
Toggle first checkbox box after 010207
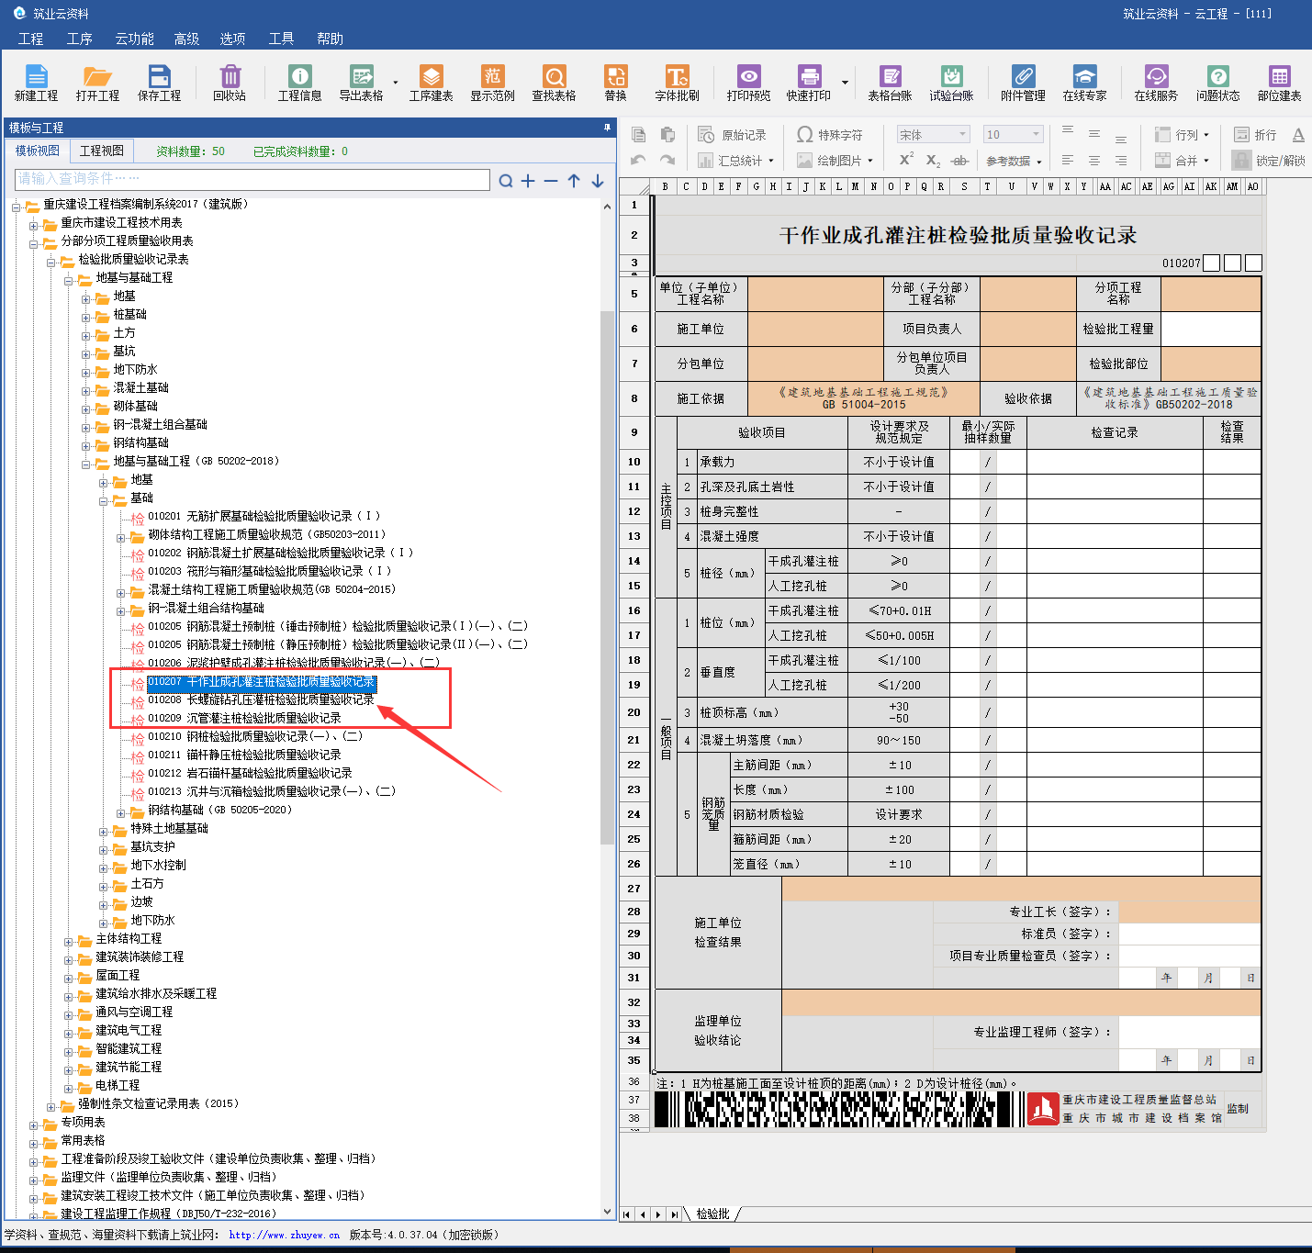1211,263
